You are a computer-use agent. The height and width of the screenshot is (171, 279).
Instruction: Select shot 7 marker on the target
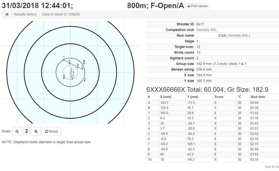tap(64, 60)
